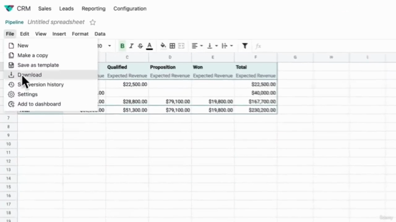
Task: Click the Proposition header cell
Action: pos(170,67)
